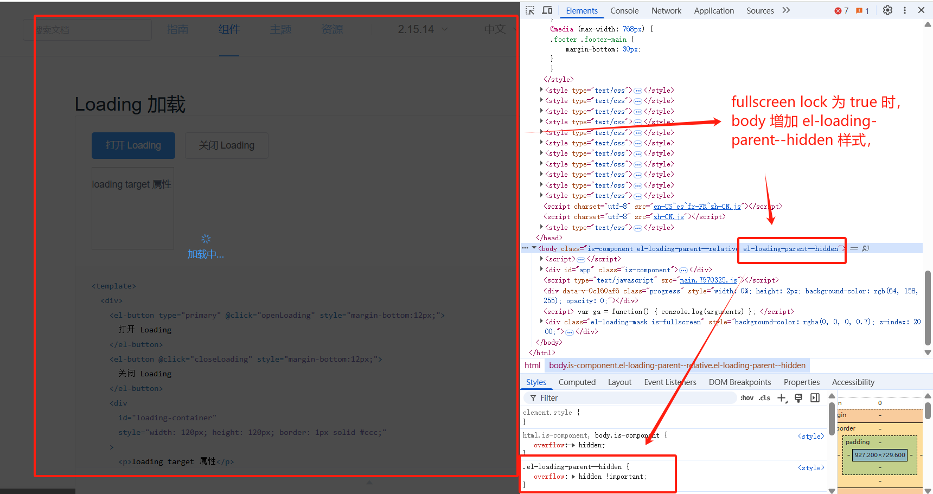Screen dimensions: 933x494
Task: Switch to the Console tab
Action: click(624, 10)
